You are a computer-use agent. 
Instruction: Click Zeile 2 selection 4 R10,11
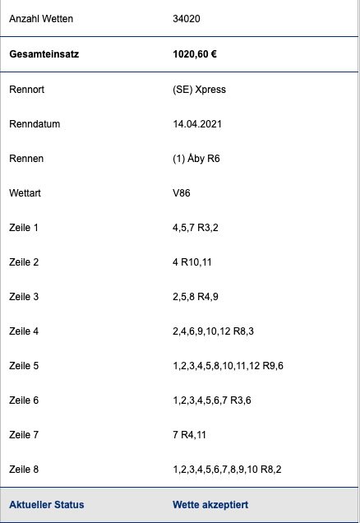coord(192,262)
